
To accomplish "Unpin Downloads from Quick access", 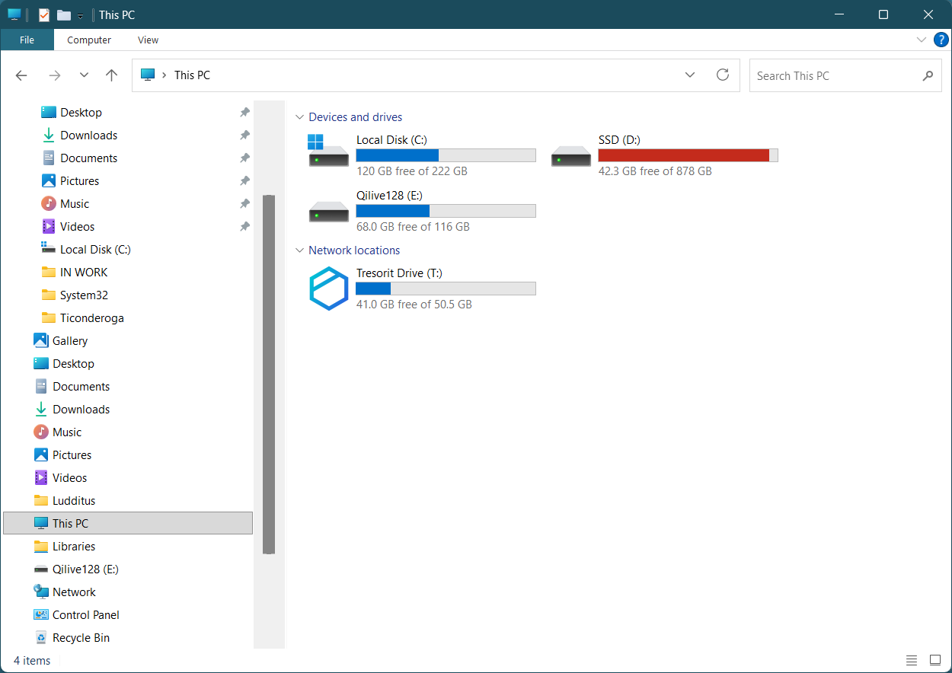I will [244, 136].
